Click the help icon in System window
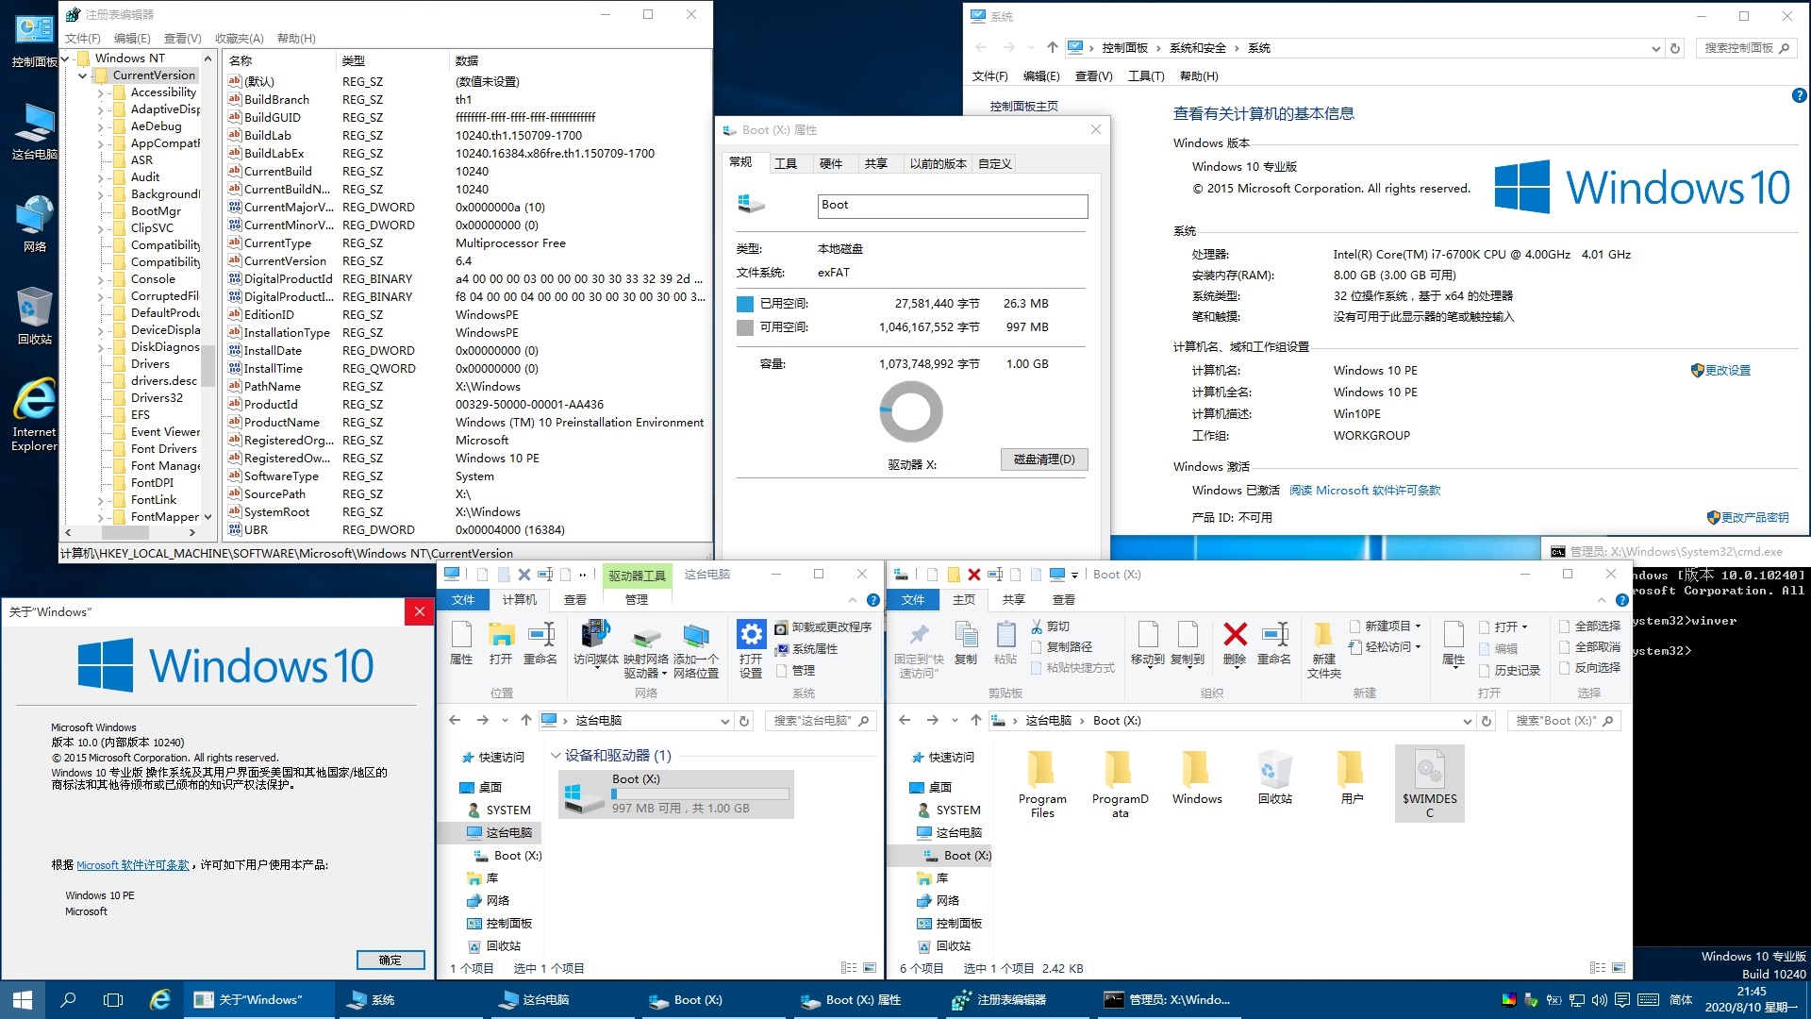 1799,95
